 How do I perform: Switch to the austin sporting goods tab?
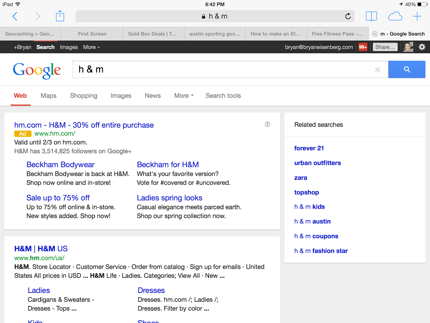click(215, 34)
